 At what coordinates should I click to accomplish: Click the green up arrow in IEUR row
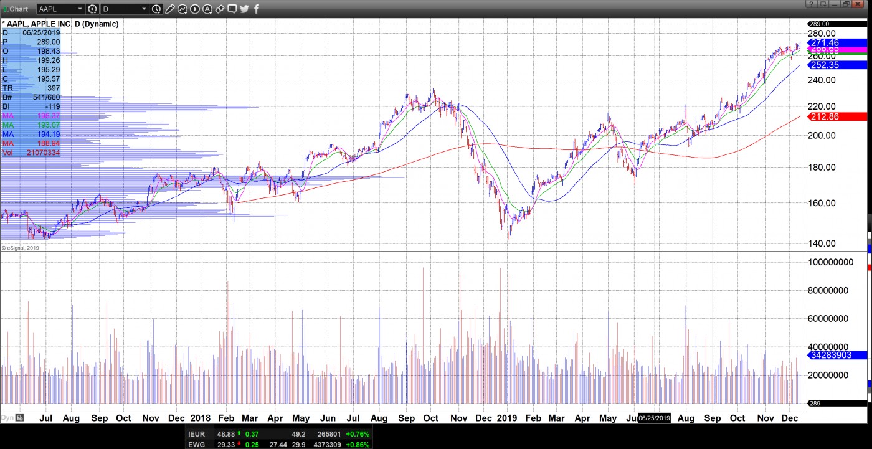(240, 433)
